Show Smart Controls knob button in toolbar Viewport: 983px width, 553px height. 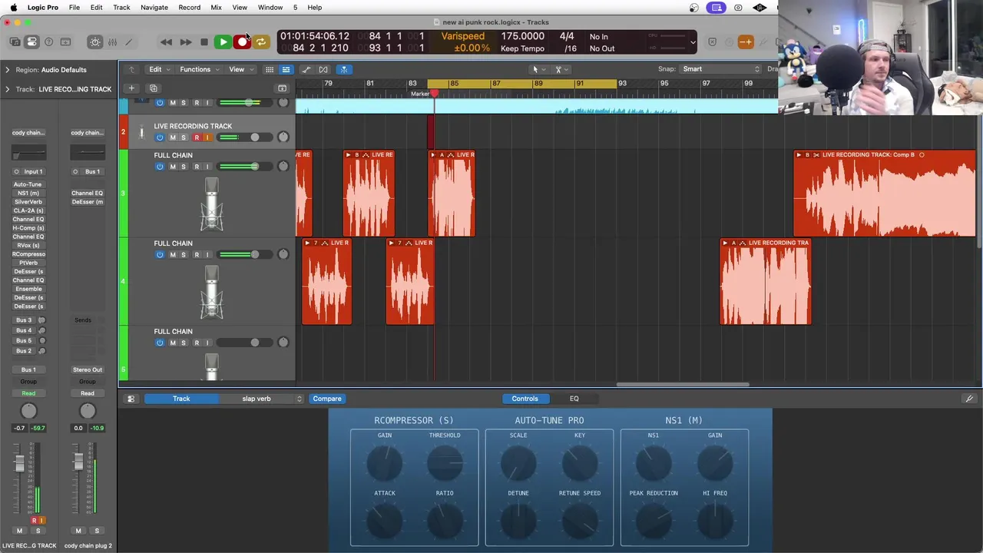tap(95, 41)
